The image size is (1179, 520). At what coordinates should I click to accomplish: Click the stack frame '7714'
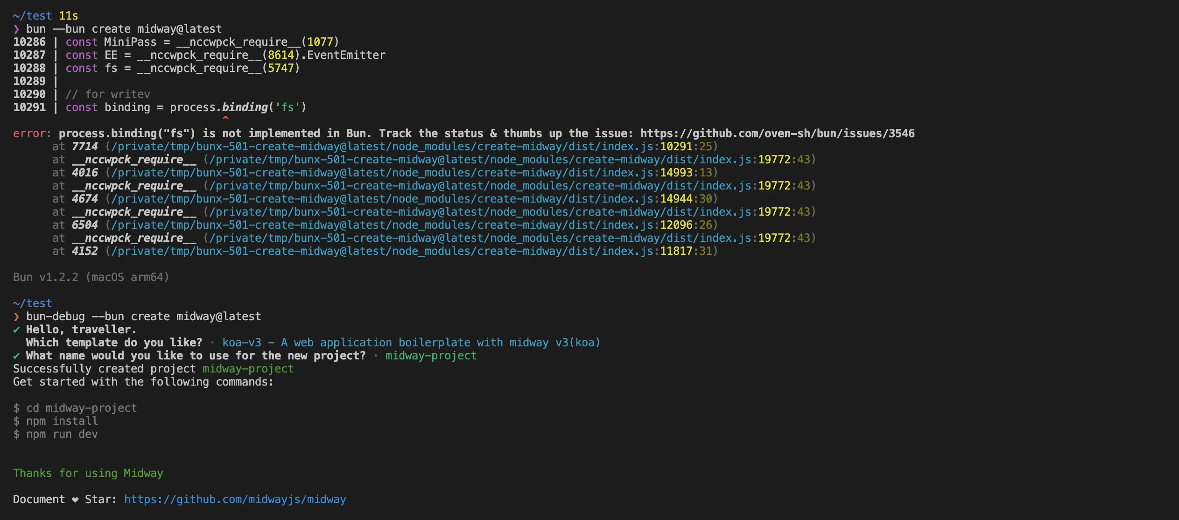(85, 147)
